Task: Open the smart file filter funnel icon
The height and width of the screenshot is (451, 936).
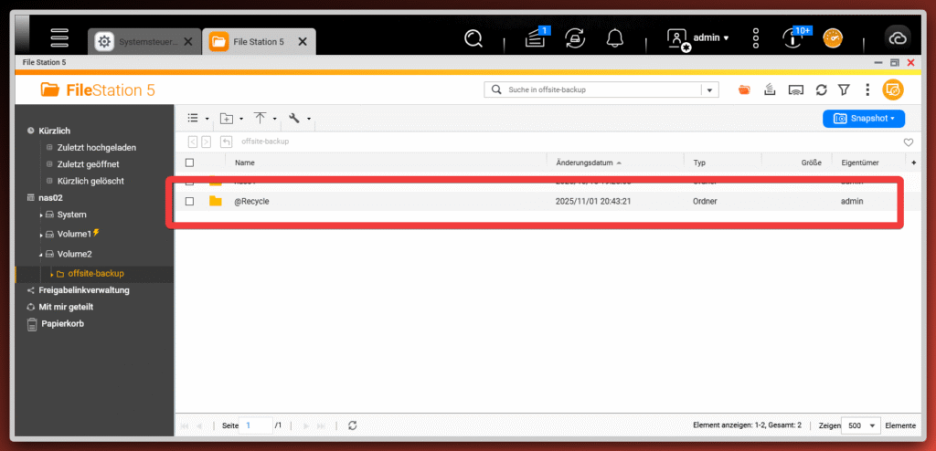Action: pyautogui.click(x=844, y=89)
